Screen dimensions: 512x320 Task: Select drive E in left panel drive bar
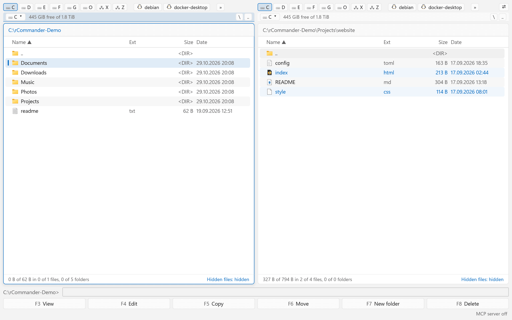click(41, 7)
